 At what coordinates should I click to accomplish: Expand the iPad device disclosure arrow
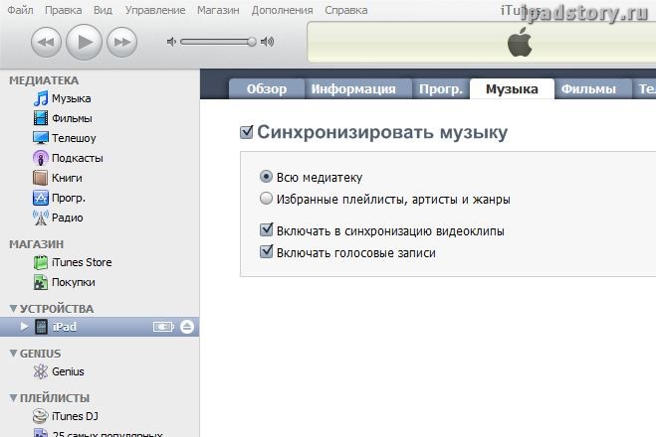tap(24, 327)
